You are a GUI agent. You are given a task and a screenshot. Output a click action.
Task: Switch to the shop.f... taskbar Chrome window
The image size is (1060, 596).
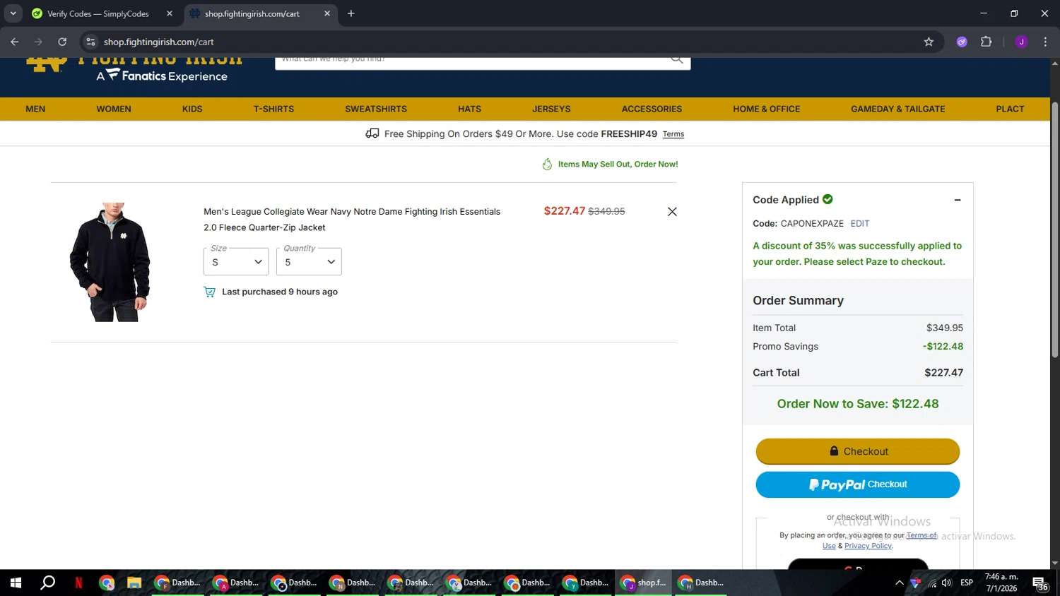pyautogui.click(x=643, y=583)
